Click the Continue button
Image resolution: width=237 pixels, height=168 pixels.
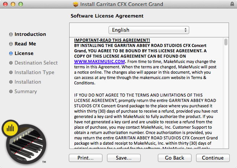pos(213,158)
